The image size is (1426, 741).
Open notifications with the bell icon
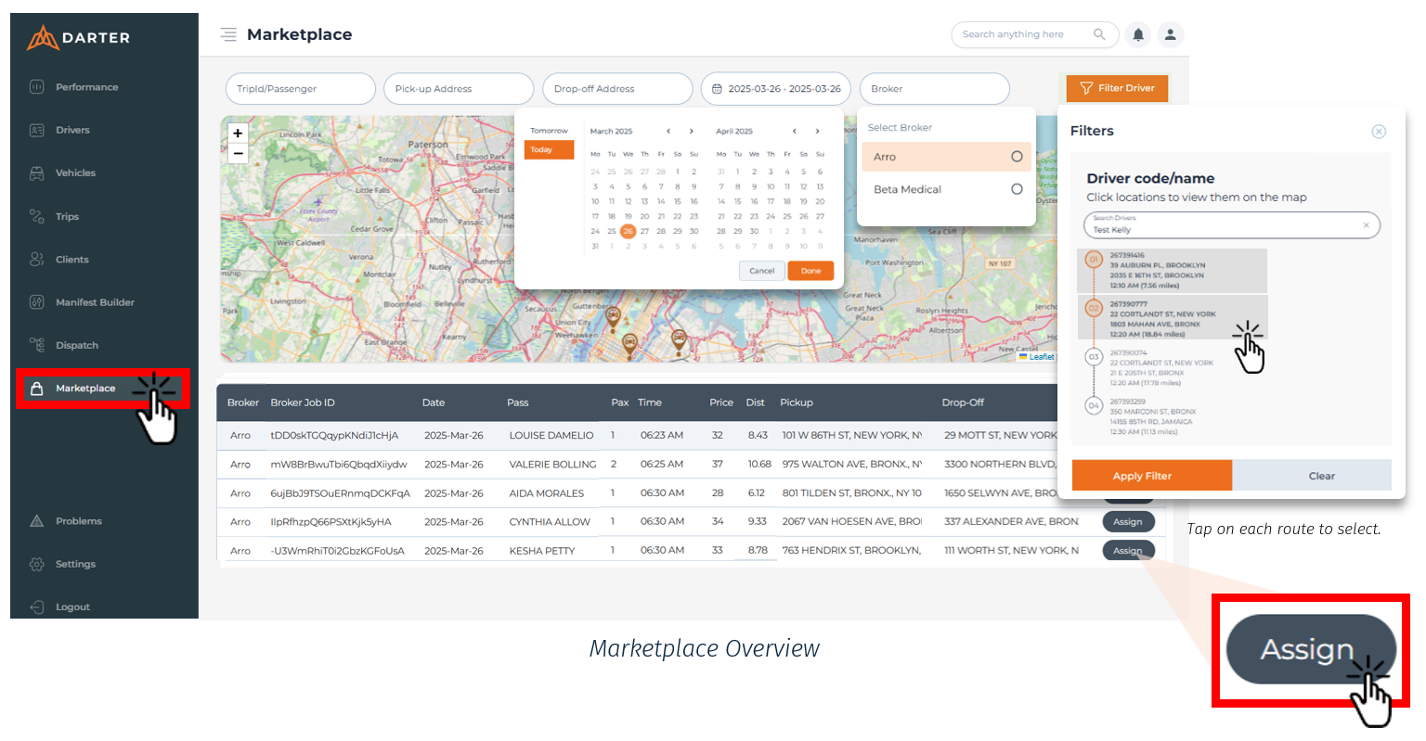(x=1138, y=34)
